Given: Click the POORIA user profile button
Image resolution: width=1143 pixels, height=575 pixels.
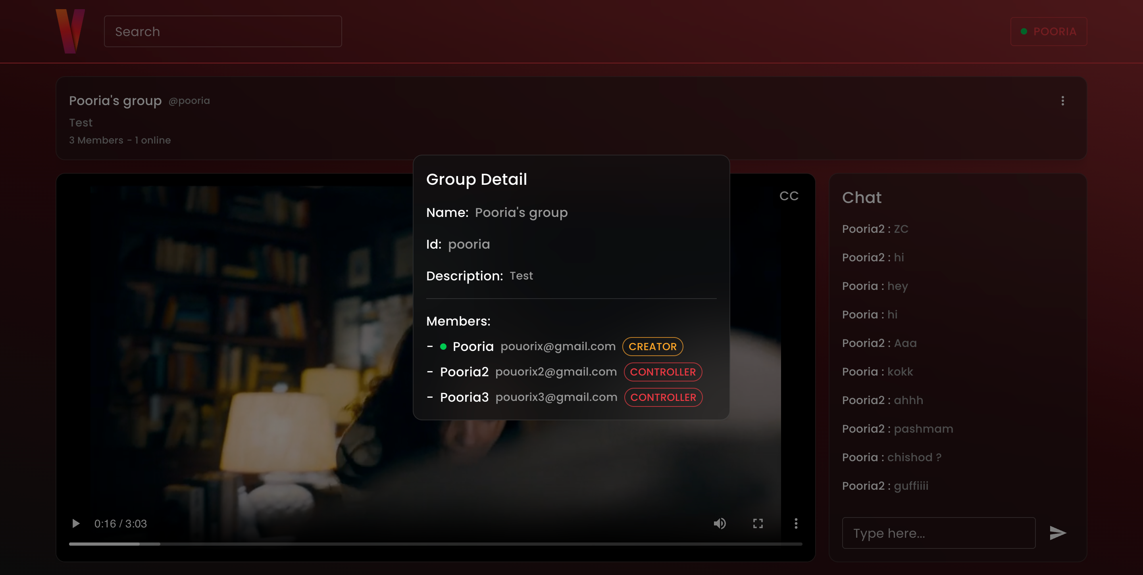Looking at the screenshot, I should tap(1049, 31).
